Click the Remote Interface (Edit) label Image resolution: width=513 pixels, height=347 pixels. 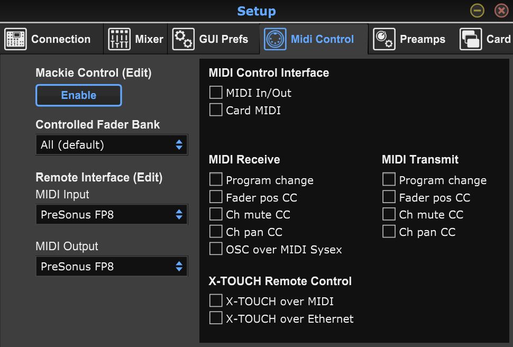pyautogui.click(x=99, y=177)
